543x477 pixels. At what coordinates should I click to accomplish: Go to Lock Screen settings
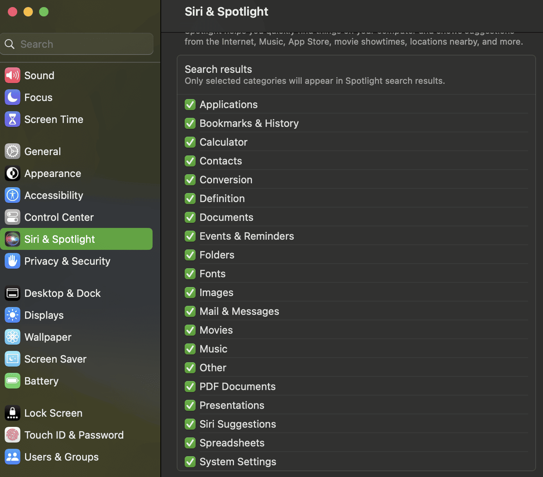(53, 413)
